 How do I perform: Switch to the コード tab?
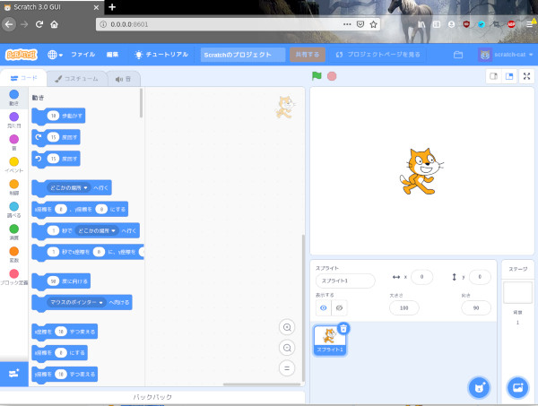pyautogui.click(x=23, y=78)
